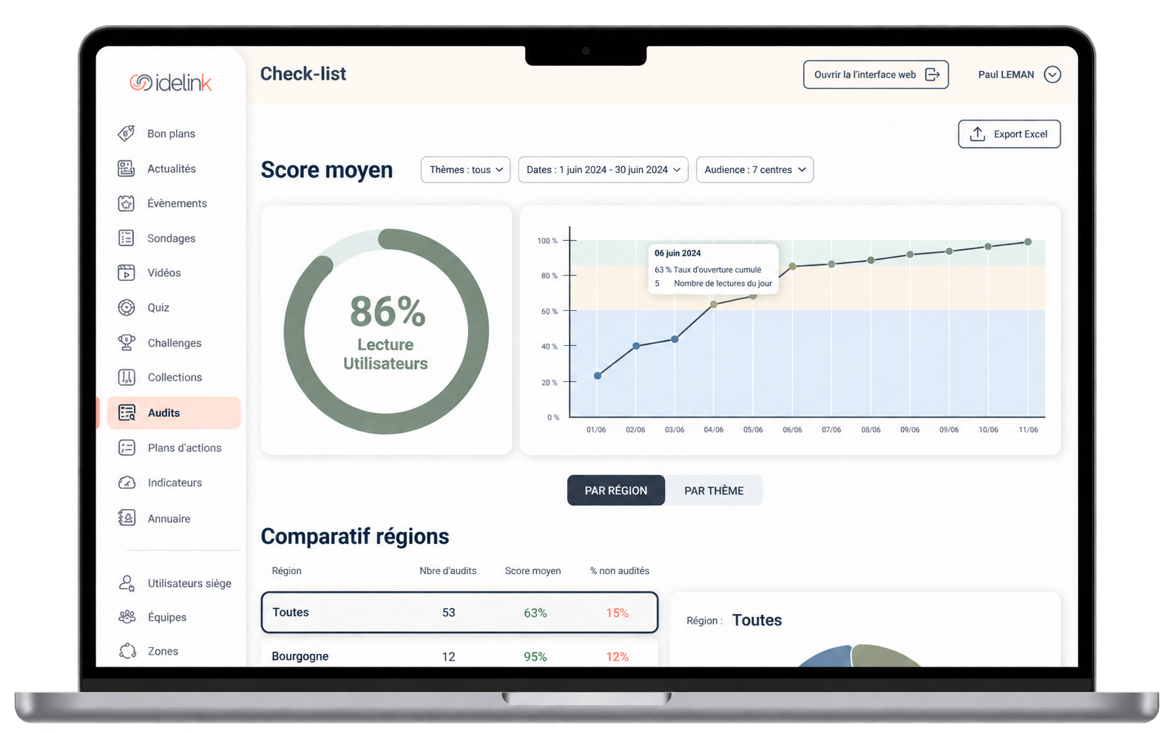Click the Région column header
The image size is (1173, 733).
287,571
